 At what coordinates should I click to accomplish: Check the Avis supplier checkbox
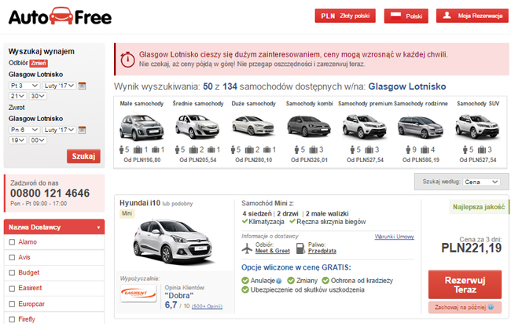click(12, 257)
